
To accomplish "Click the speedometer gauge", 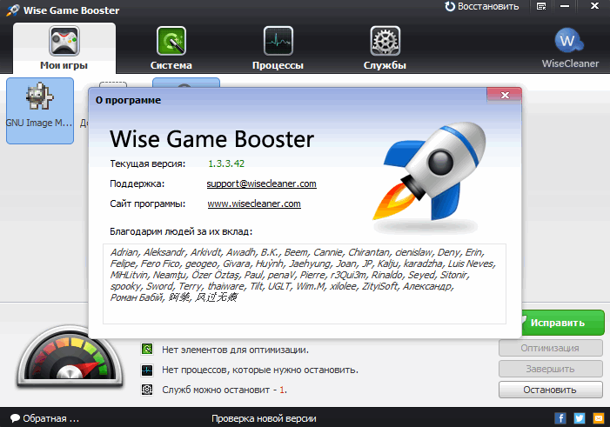I will coord(70,356).
